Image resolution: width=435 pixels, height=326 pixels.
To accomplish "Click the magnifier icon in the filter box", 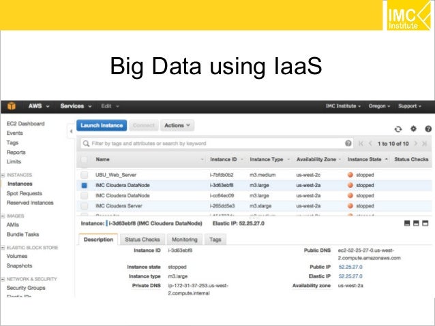I will pyautogui.click(x=86, y=144).
